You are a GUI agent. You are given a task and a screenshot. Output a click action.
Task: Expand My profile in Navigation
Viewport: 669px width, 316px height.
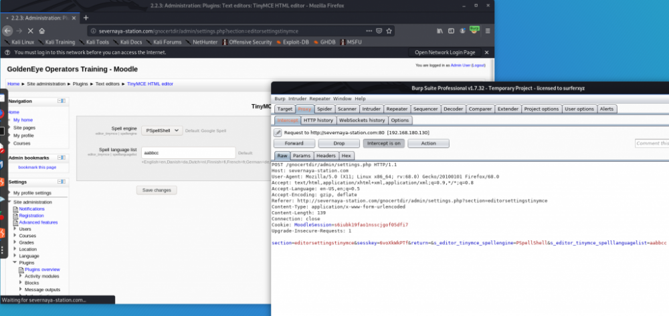click(10, 136)
